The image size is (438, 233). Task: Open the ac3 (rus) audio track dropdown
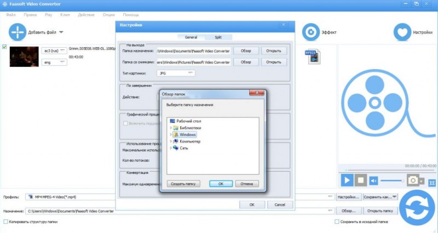(54, 51)
